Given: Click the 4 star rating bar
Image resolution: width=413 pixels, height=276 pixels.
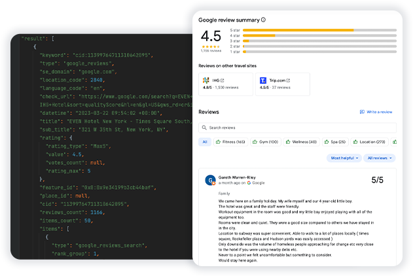Looking at the screenshot, I should (x=319, y=35).
